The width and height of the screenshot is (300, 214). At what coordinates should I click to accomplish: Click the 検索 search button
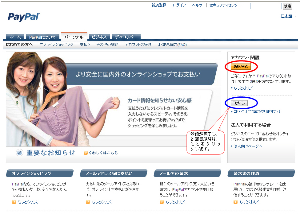(288, 6)
